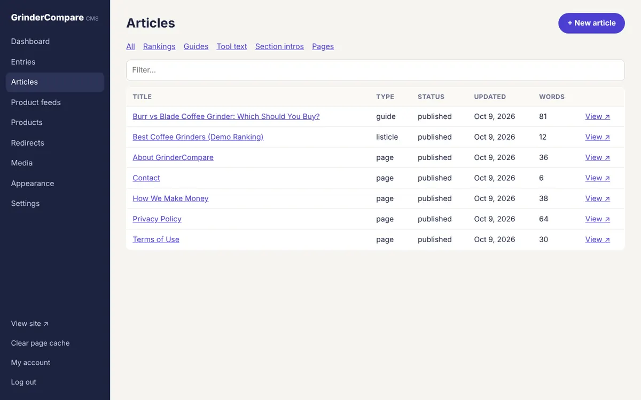Filter by Section intros
641x400 pixels.
click(x=279, y=46)
